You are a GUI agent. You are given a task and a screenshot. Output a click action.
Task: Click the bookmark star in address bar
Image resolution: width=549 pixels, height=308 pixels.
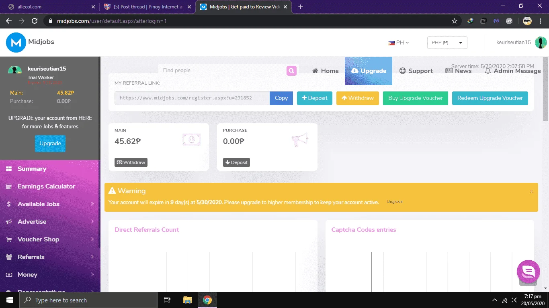coord(455,21)
